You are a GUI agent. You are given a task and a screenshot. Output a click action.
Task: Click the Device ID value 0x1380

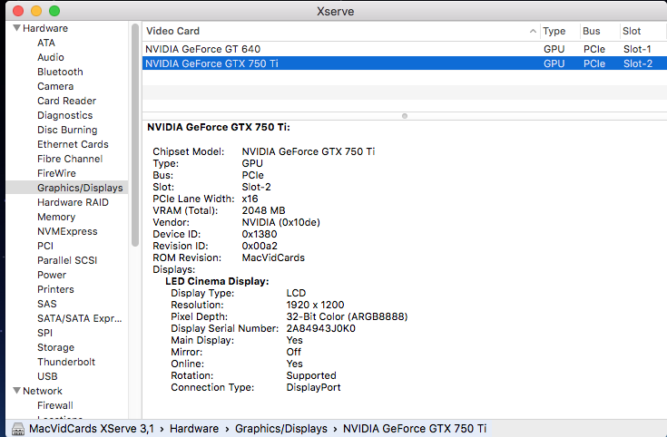[260, 234]
